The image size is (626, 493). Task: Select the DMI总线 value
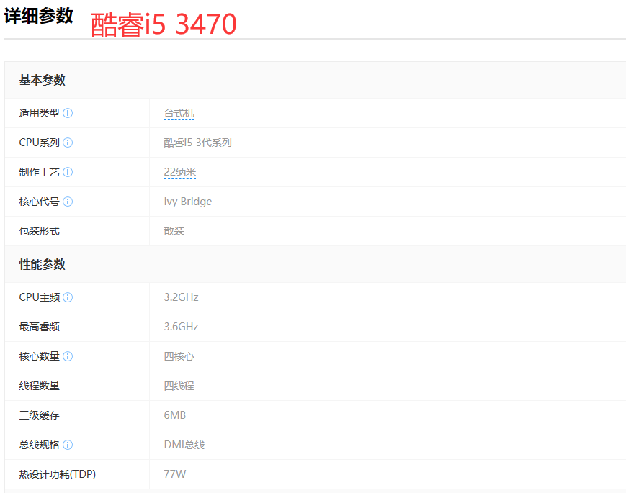(184, 445)
